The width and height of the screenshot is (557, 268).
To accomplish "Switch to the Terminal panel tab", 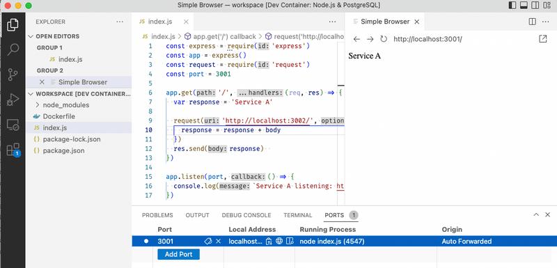I will pyautogui.click(x=298, y=215).
